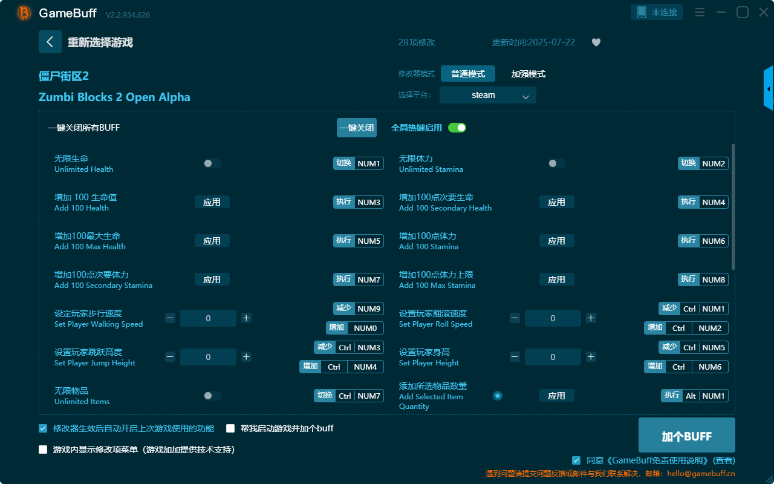Click the 切换 Ctrl NUM7 Unlimited Items hotkey

[349, 396]
